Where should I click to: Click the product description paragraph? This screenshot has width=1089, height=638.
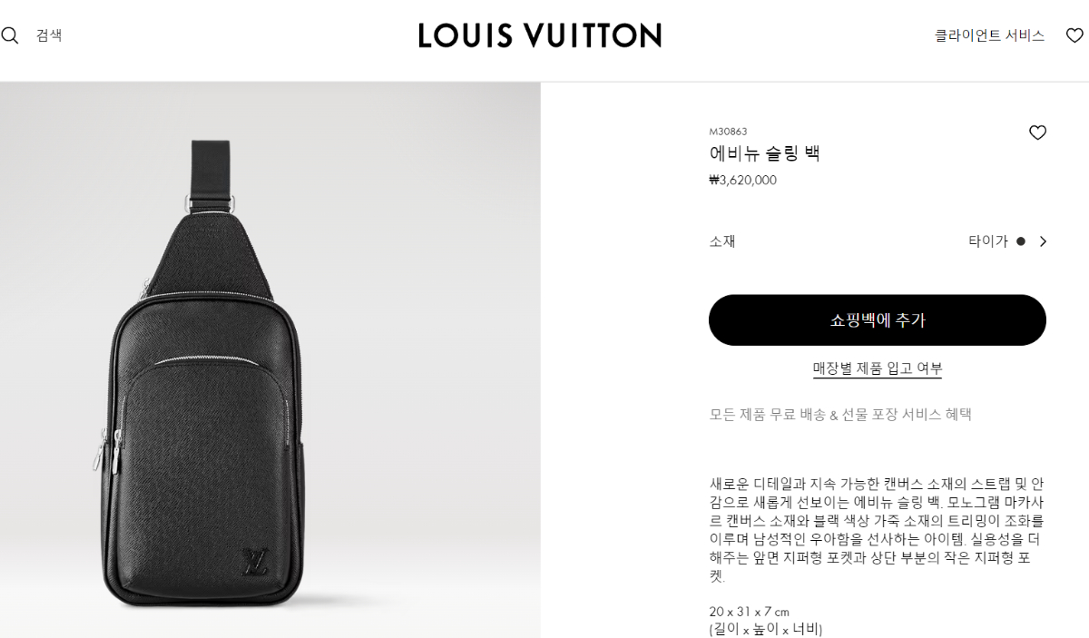(x=875, y=530)
